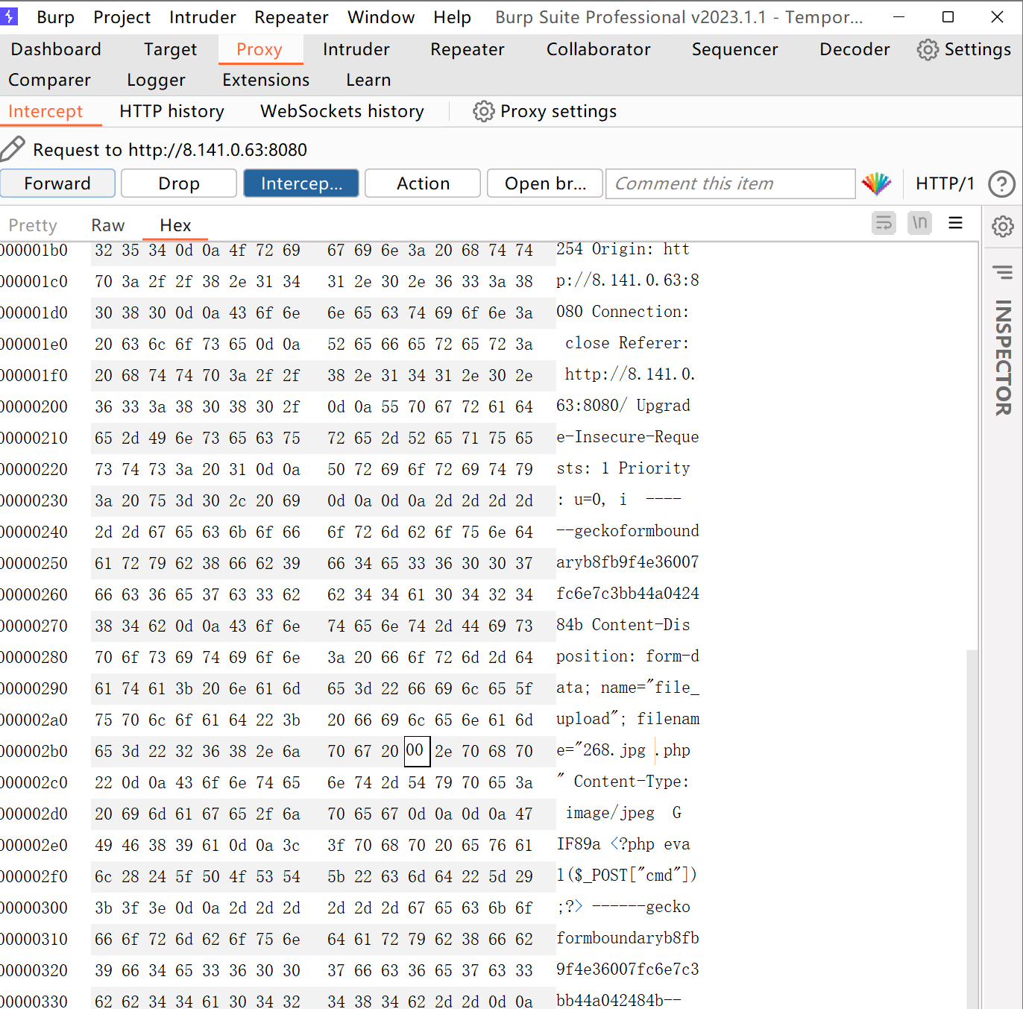Open the Action dropdown button
This screenshot has height=1009, width=1023.
point(423,183)
